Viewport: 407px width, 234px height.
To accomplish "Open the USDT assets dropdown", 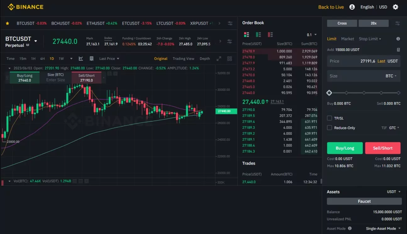I will point(394,192).
